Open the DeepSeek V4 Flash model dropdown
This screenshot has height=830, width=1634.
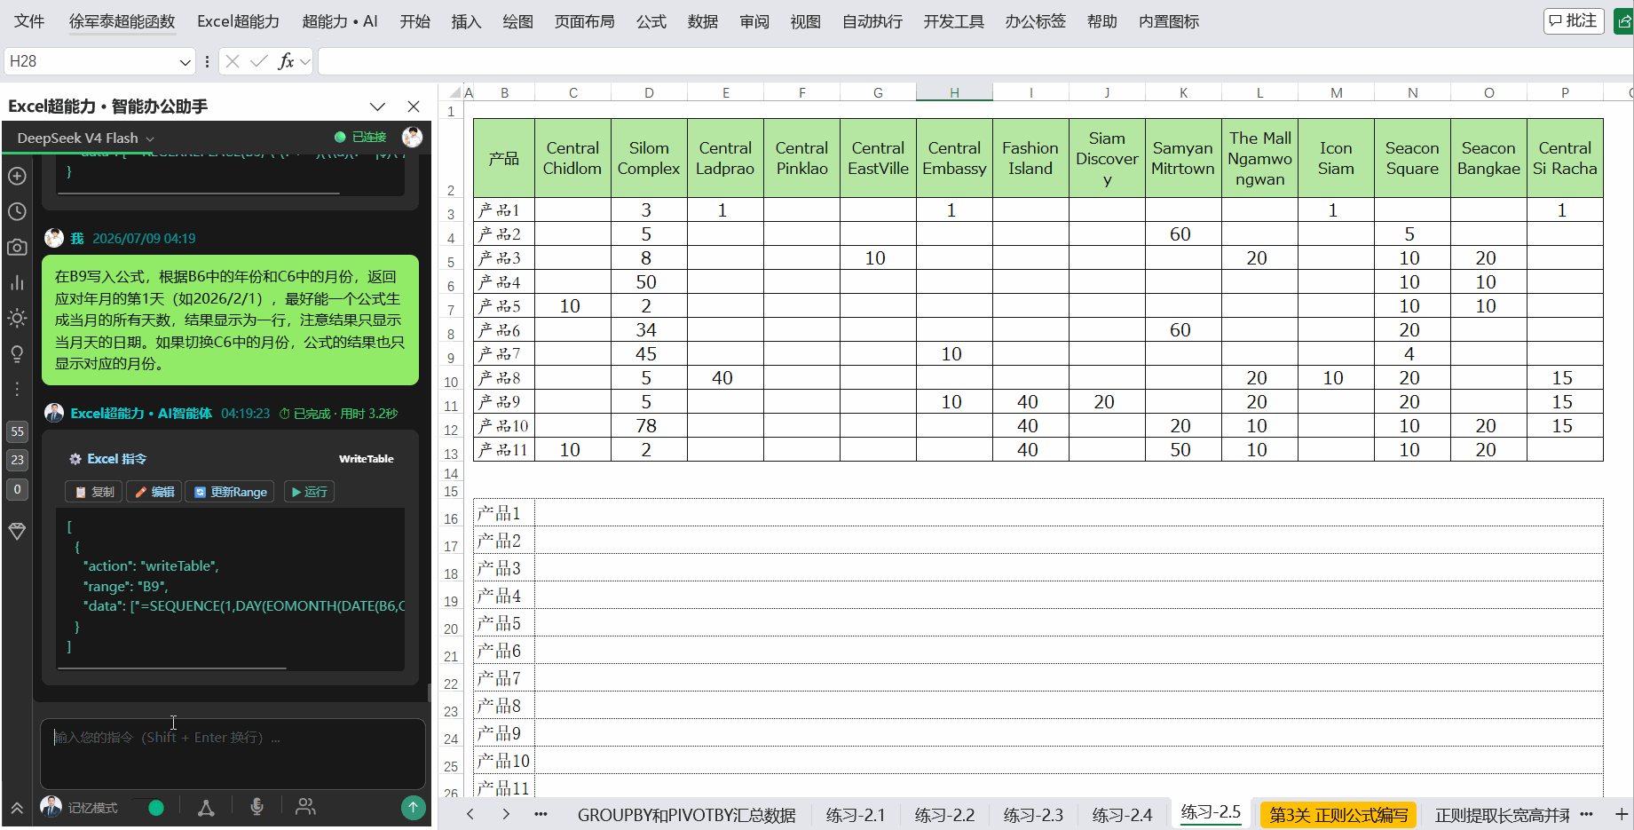click(85, 138)
